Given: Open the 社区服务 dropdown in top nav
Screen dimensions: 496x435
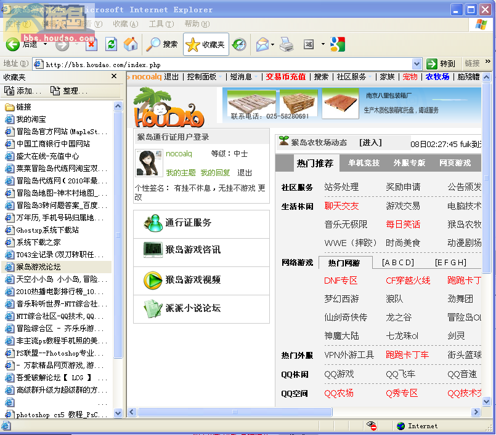Looking at the screenshot, I should [x=369, y=77].
